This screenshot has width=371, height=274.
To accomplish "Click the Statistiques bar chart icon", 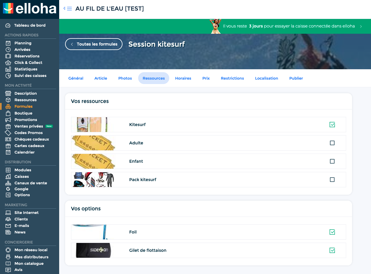I will 8,69.
